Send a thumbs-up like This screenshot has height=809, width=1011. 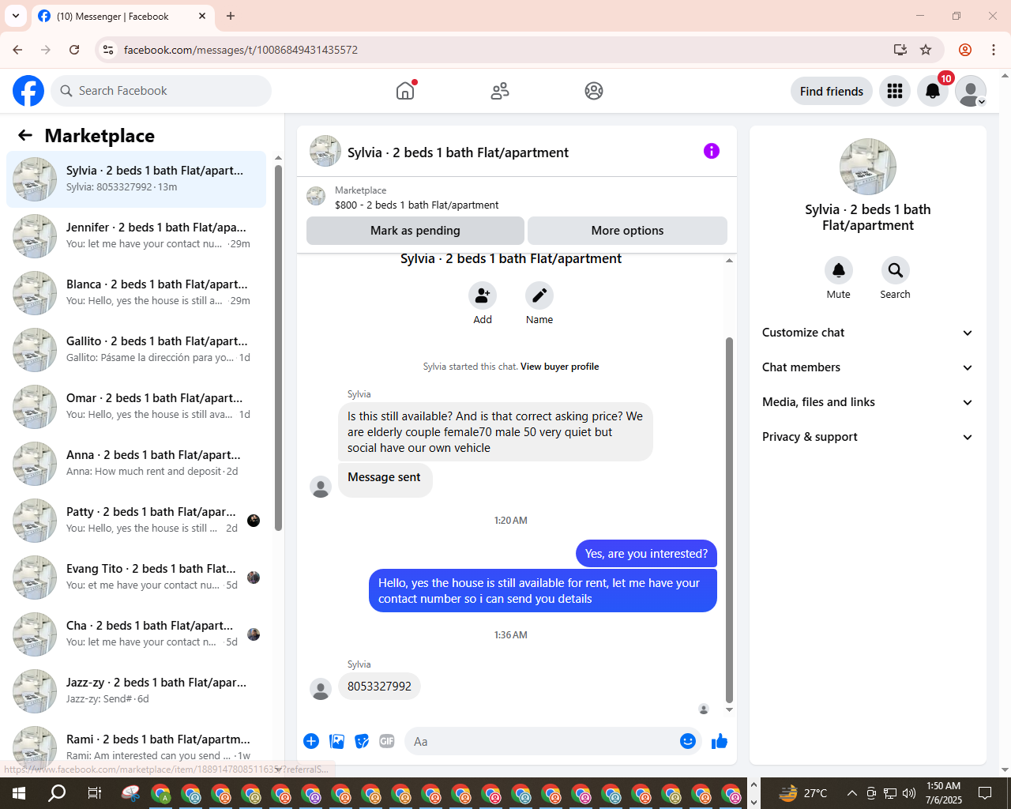tap(720, 741)
